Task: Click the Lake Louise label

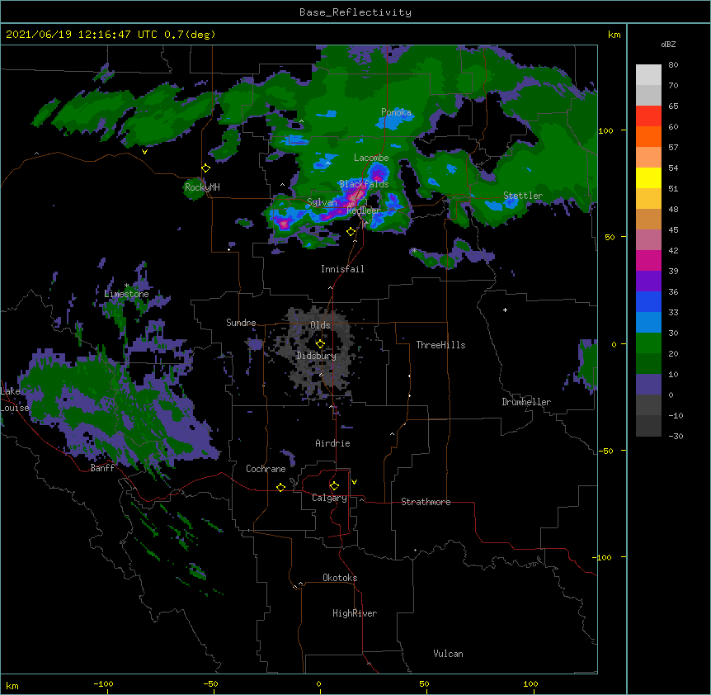Action: [15, 400]
